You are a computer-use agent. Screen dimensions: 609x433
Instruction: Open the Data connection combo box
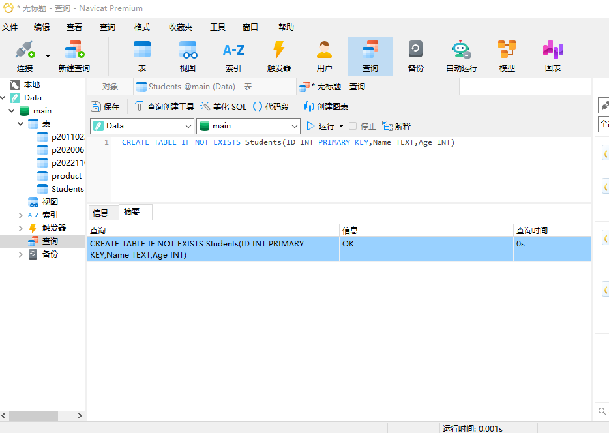[x=141, y=126]
